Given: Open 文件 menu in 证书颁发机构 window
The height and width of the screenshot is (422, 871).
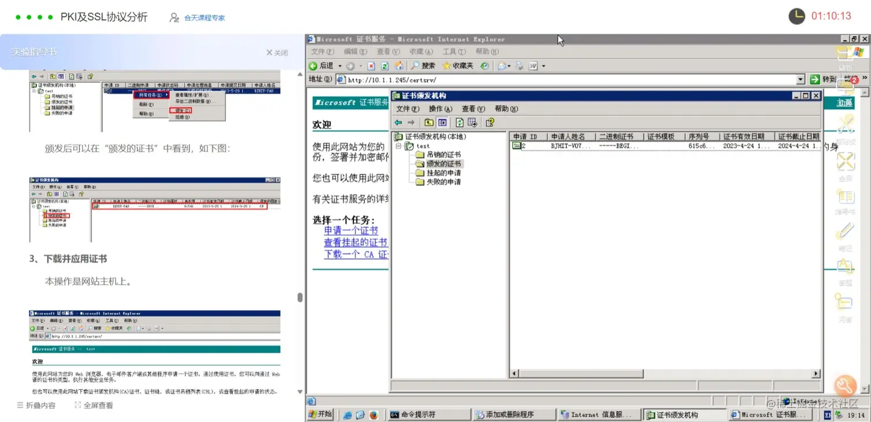Looking at the screenshot, I should pos(407,109).
